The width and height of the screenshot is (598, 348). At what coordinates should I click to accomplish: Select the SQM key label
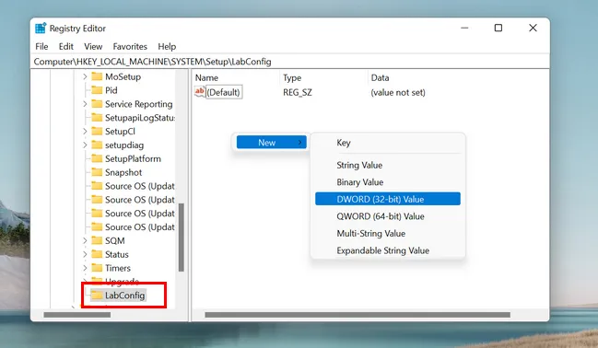click(115, 241)
